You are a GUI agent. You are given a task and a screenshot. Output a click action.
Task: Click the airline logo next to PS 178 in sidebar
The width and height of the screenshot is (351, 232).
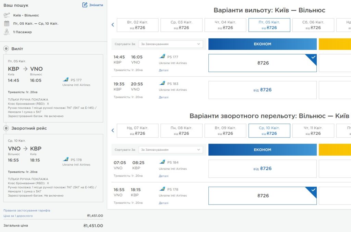pyautogui.click(x=66, y=159)
